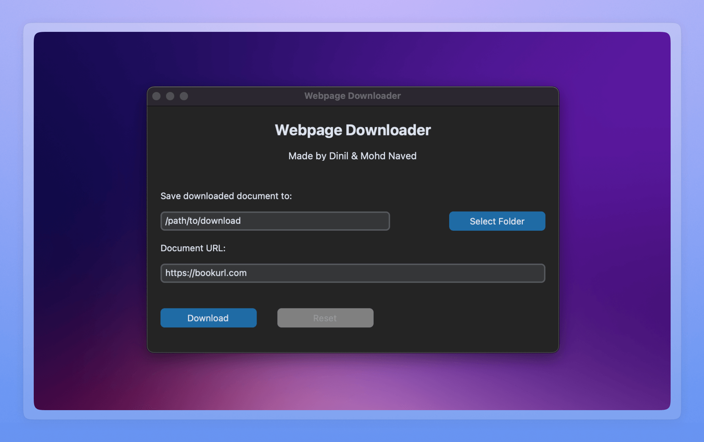This screenshot has width=704, height=442.
Task: Minimize the Webpage Downloader window
Action: point(170,96)
